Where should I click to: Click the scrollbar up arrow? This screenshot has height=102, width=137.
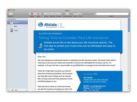[x=129, y=87]
